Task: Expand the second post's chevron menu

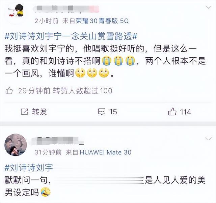Action: click(209, 139)
